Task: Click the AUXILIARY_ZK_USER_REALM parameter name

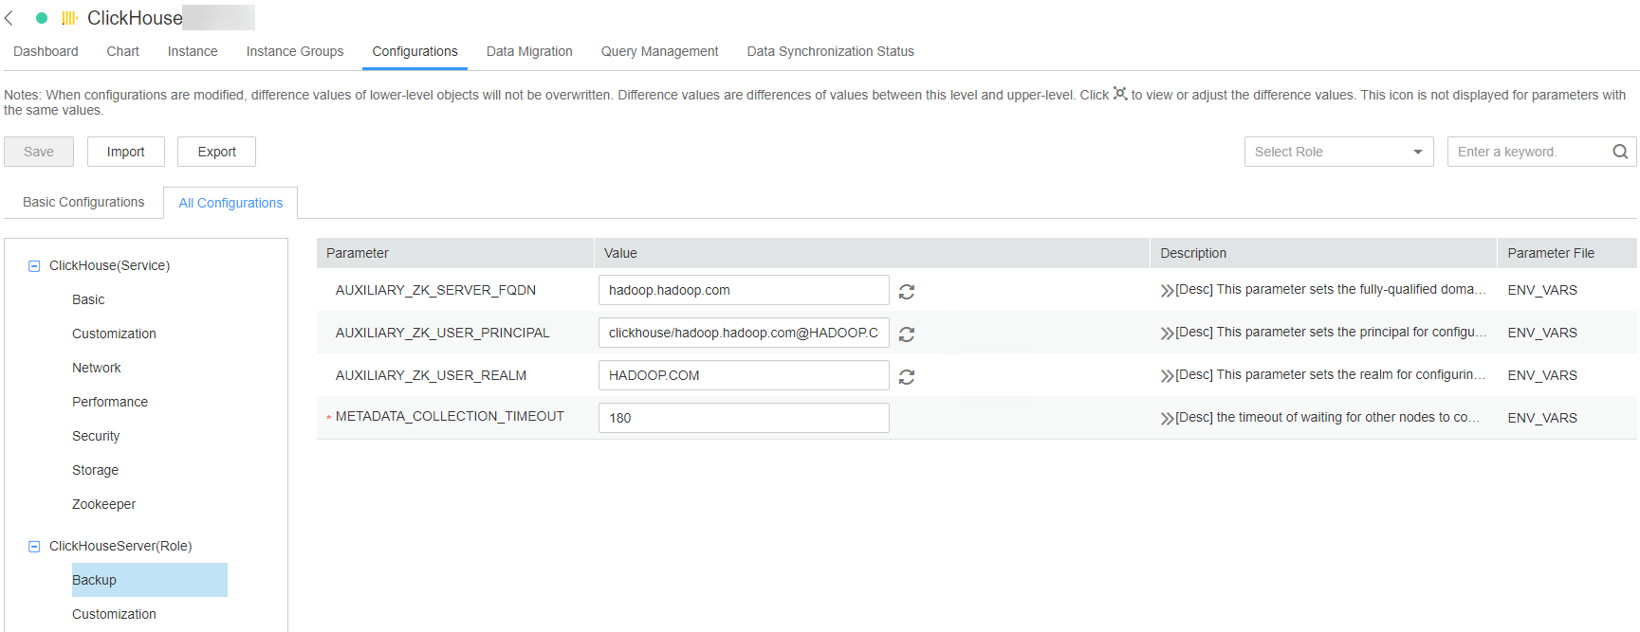Action: tap(431, 375)
